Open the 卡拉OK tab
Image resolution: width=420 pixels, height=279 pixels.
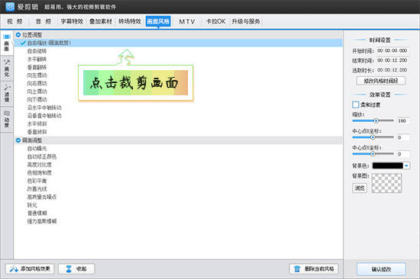click(x=215, y=21)
